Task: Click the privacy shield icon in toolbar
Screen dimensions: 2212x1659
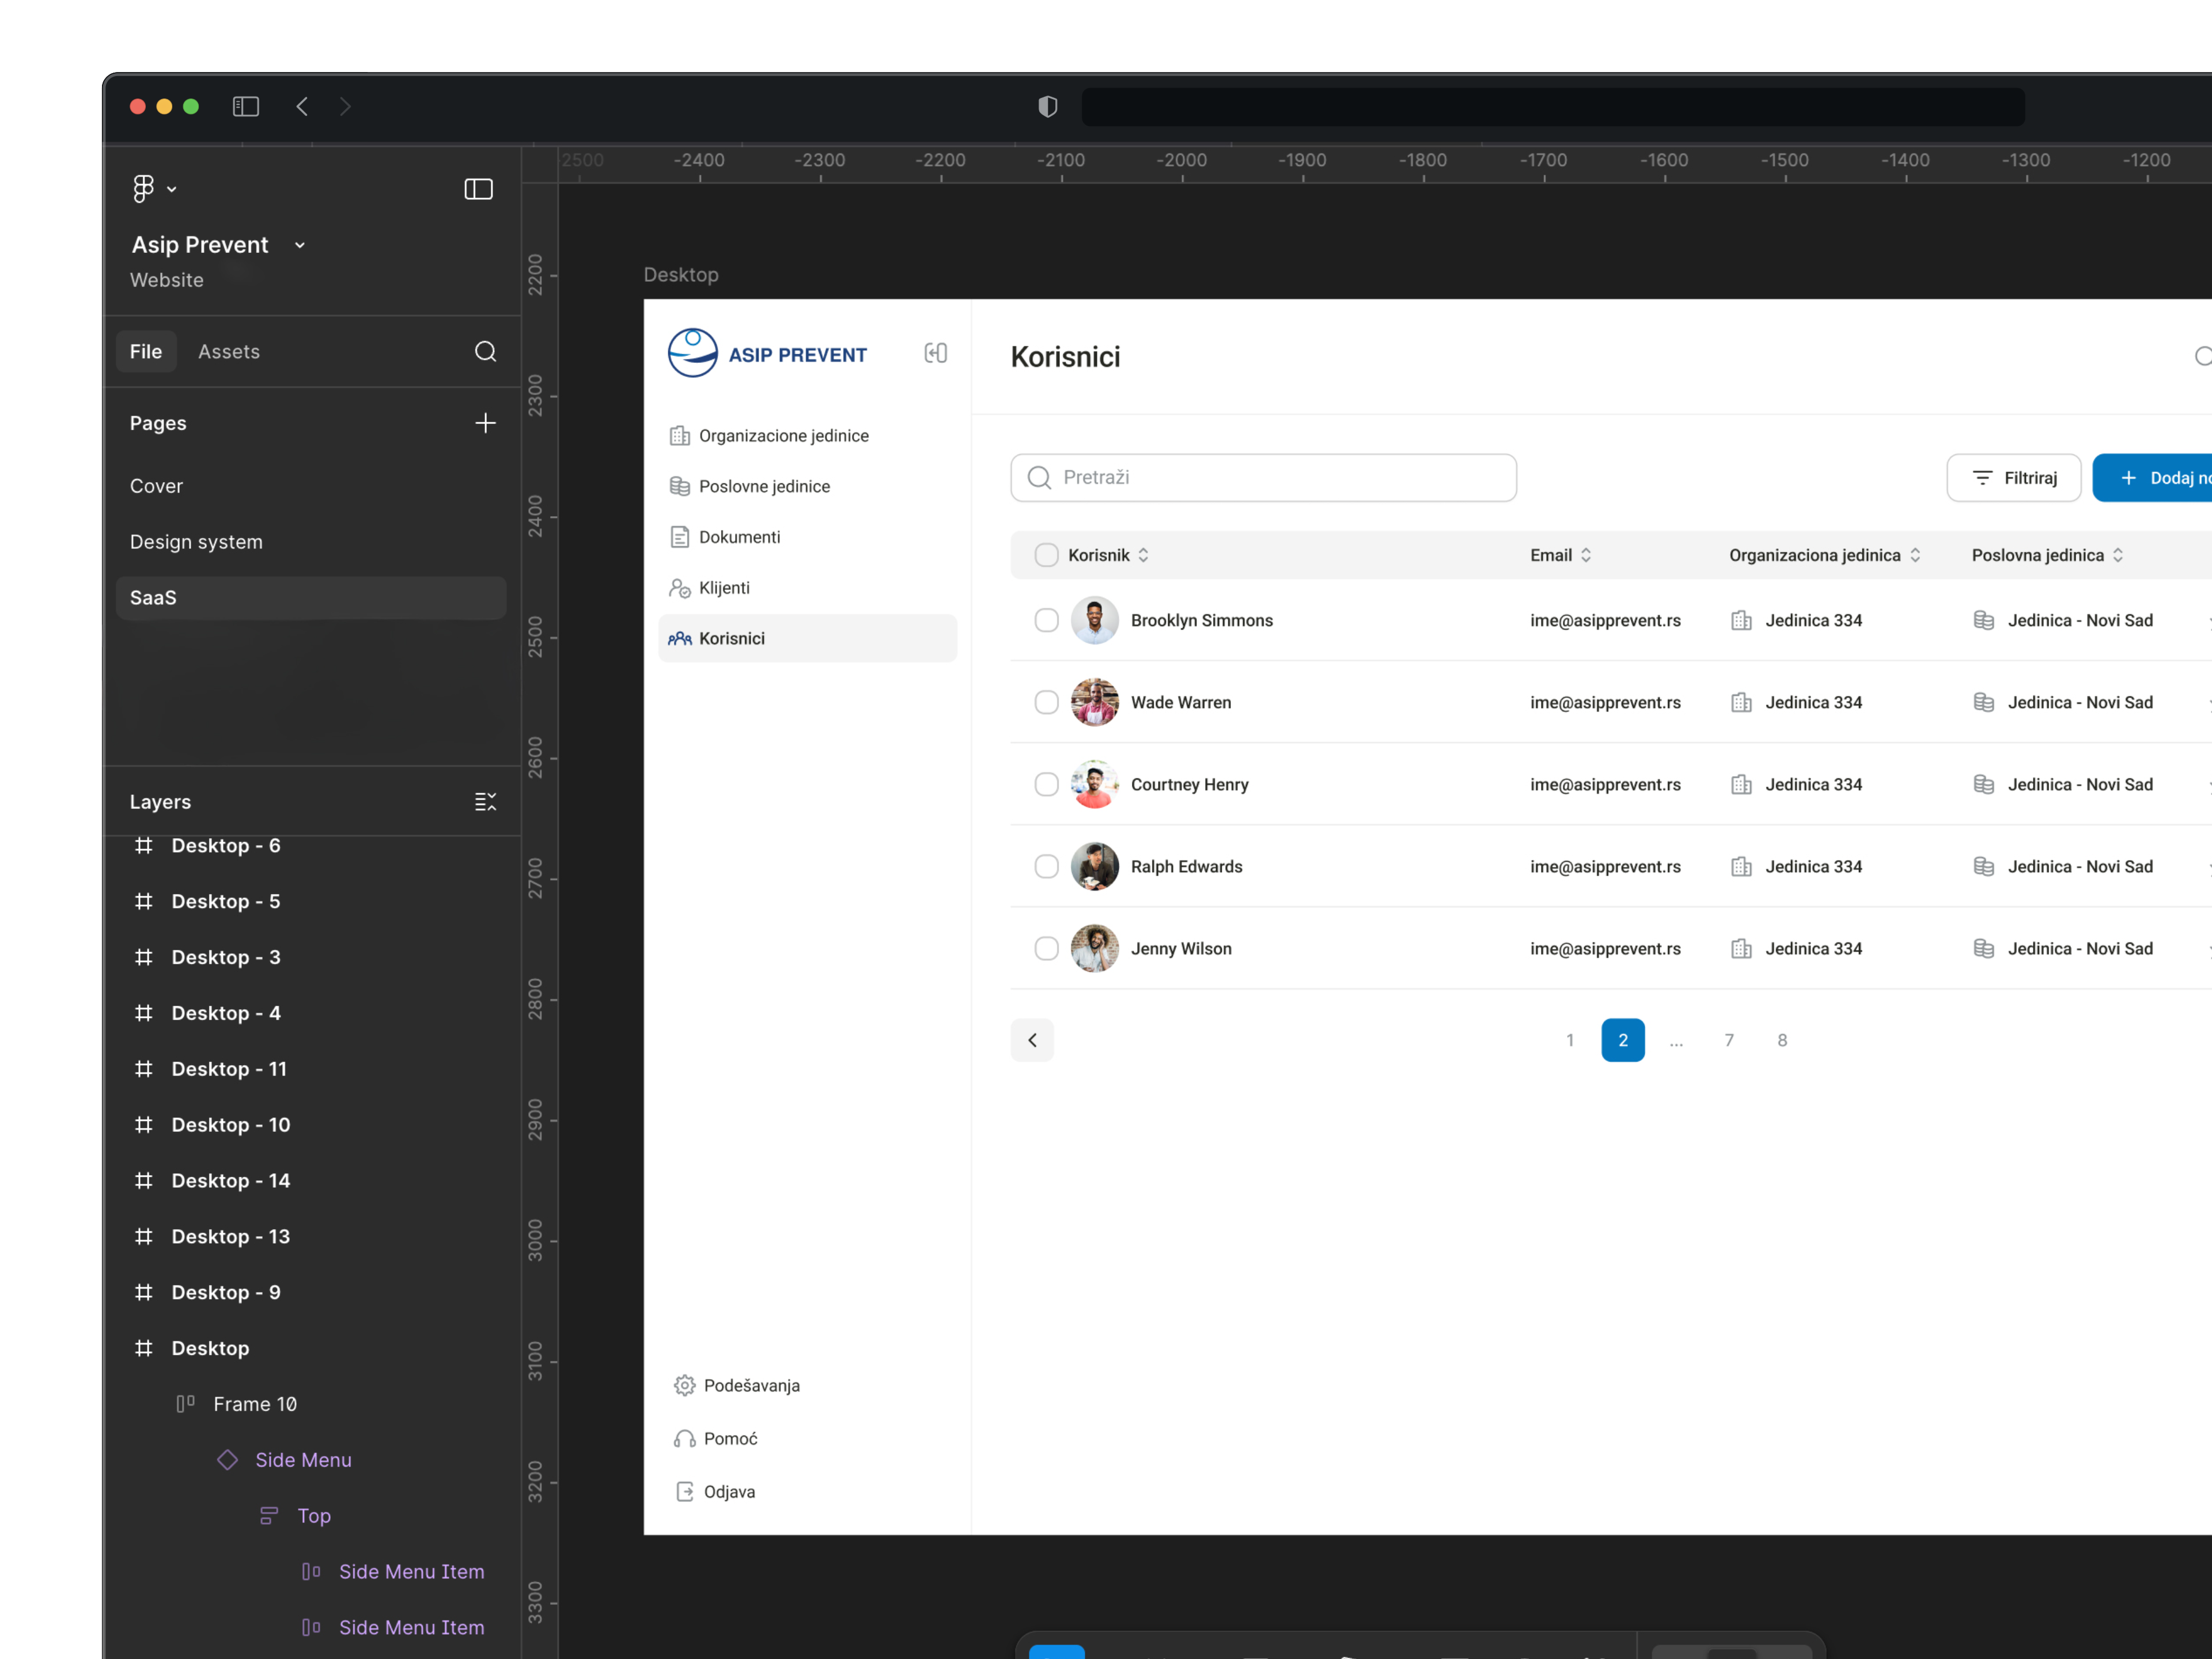Action: [1047, 106]
